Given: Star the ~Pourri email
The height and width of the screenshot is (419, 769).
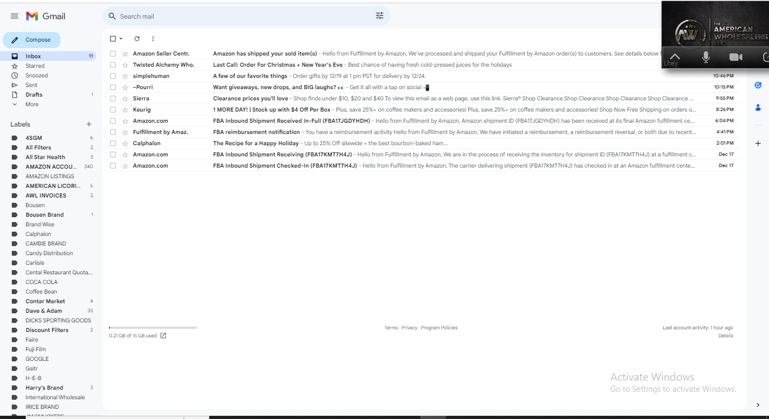Looking at the screenshot, I should [x=125, y=87].
